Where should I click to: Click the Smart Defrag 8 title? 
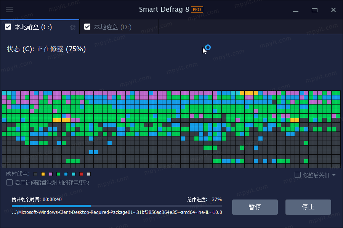tap(164, 9)
